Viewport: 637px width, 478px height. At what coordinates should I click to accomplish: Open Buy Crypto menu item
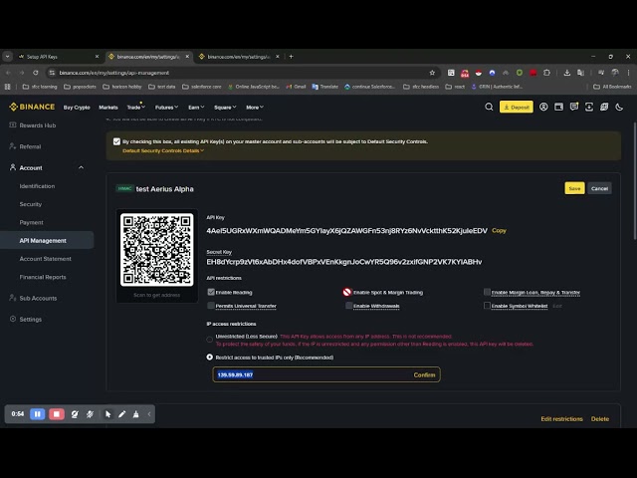pyautogui.click(x=77, y=108)
